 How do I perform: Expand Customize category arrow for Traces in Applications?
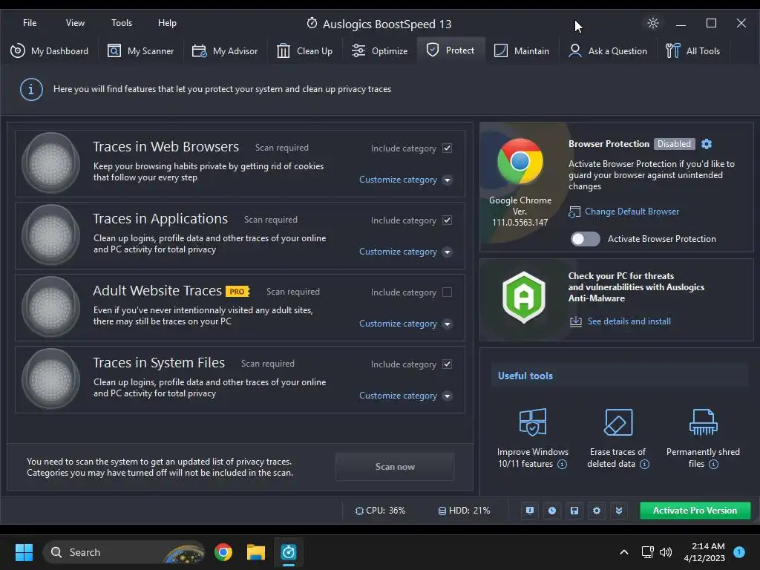coord(448,252)
